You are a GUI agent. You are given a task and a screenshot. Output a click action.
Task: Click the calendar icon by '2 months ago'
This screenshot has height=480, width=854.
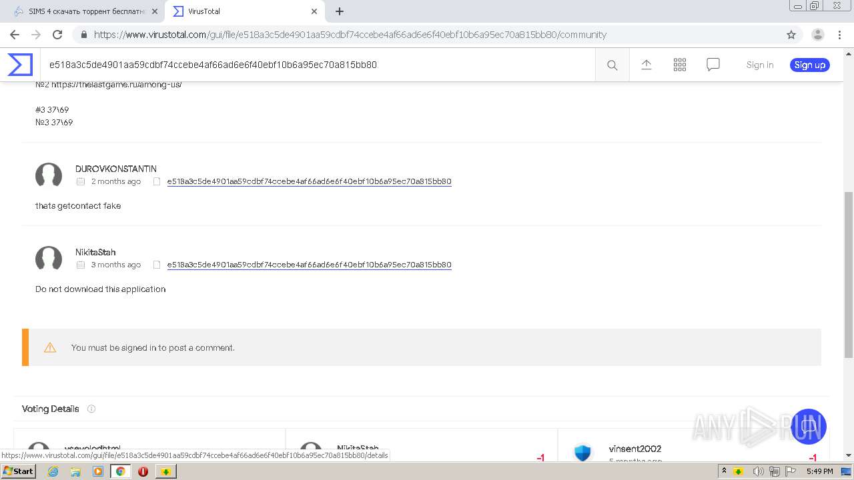coord(81,181)
